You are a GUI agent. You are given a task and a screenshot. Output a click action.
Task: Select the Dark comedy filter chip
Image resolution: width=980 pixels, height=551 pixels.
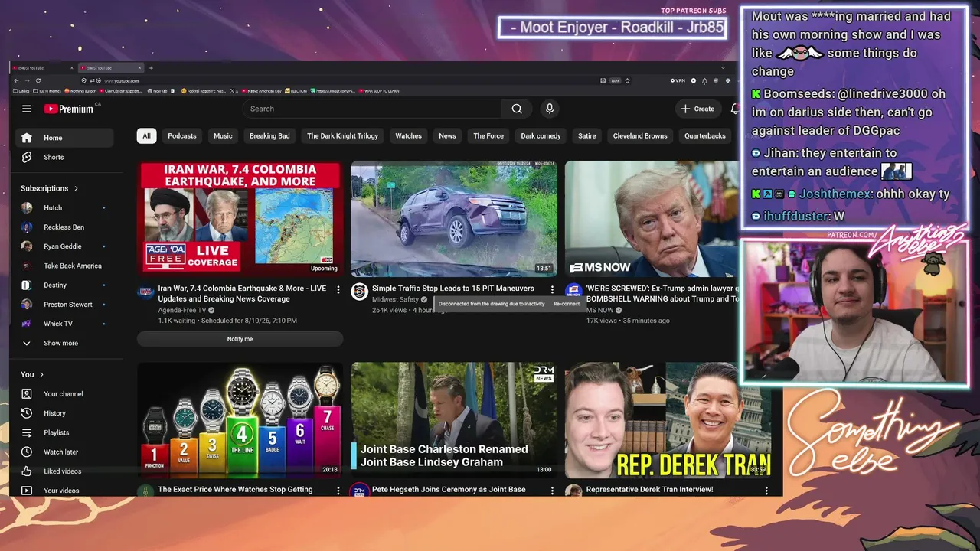click(x=541, y=136)
